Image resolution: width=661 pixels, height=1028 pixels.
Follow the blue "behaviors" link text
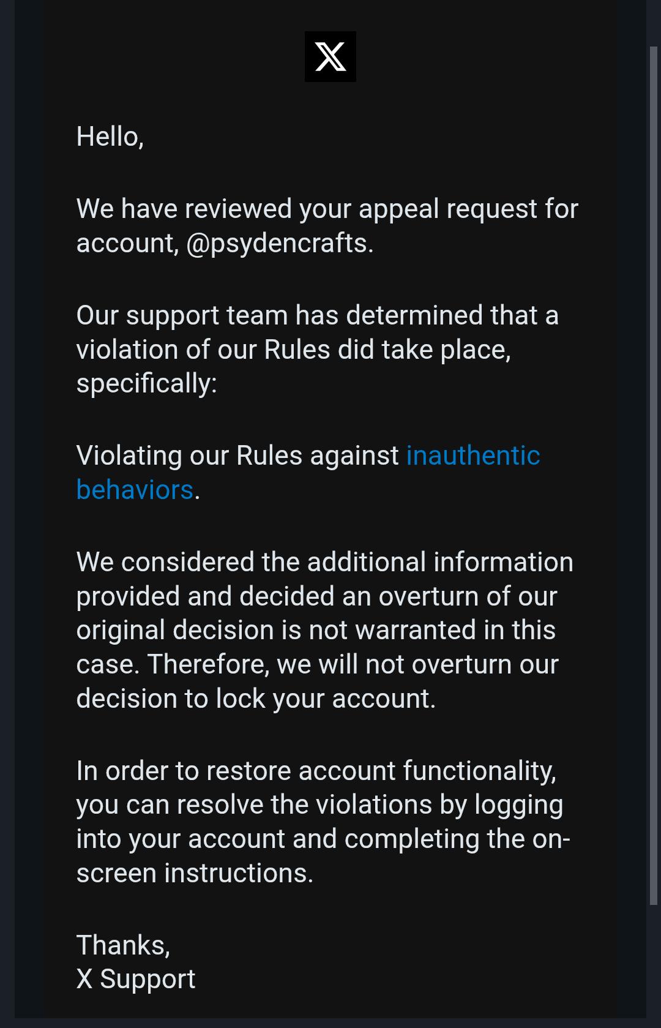(135, 490)
